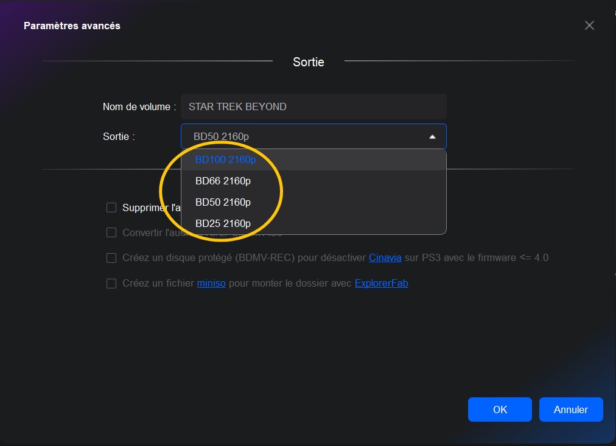Cancel with the Annuler button
This screenshot has height=446, width=616.
(570, 409)
